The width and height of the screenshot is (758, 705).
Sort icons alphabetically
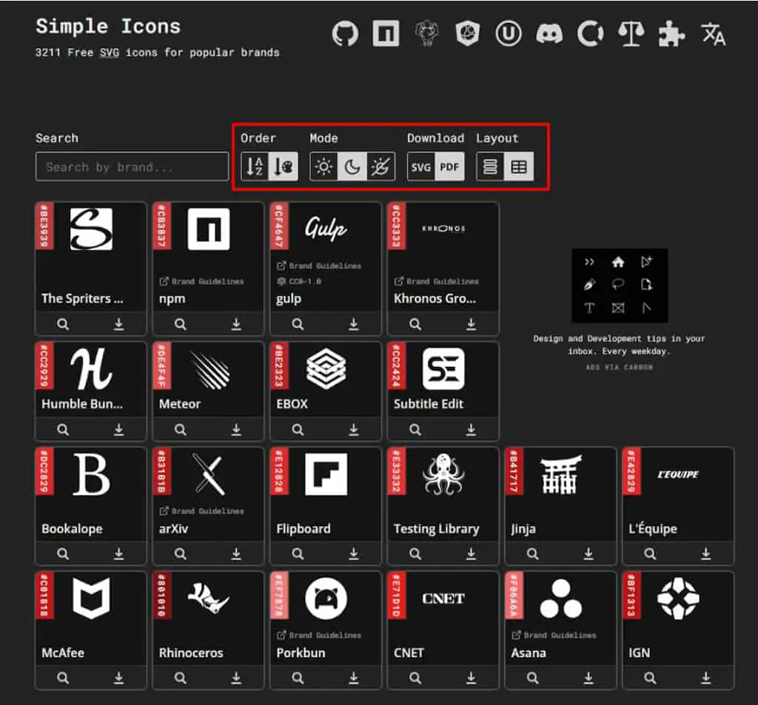coord(255,166)
